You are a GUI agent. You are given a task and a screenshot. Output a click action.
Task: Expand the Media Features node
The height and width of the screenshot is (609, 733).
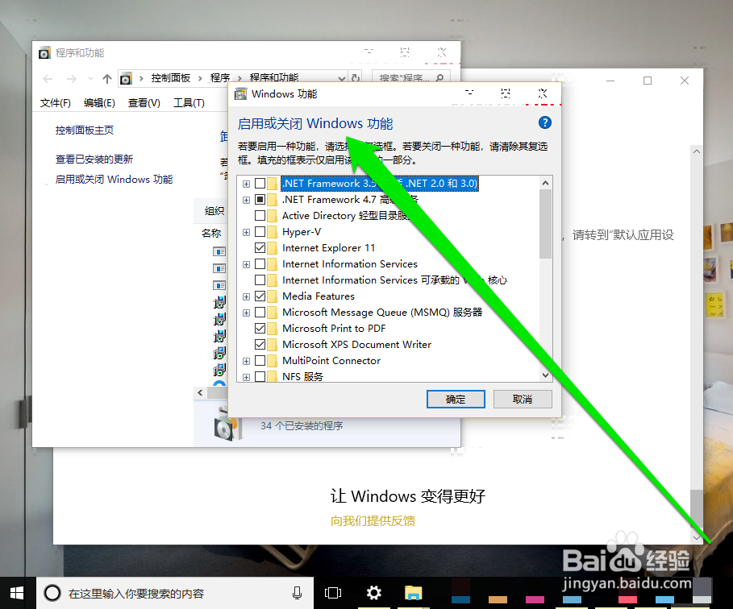click(x=246, y=296)
